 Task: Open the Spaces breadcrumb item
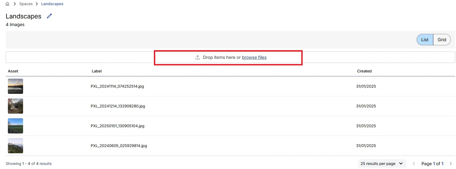(x=26, y=4)
